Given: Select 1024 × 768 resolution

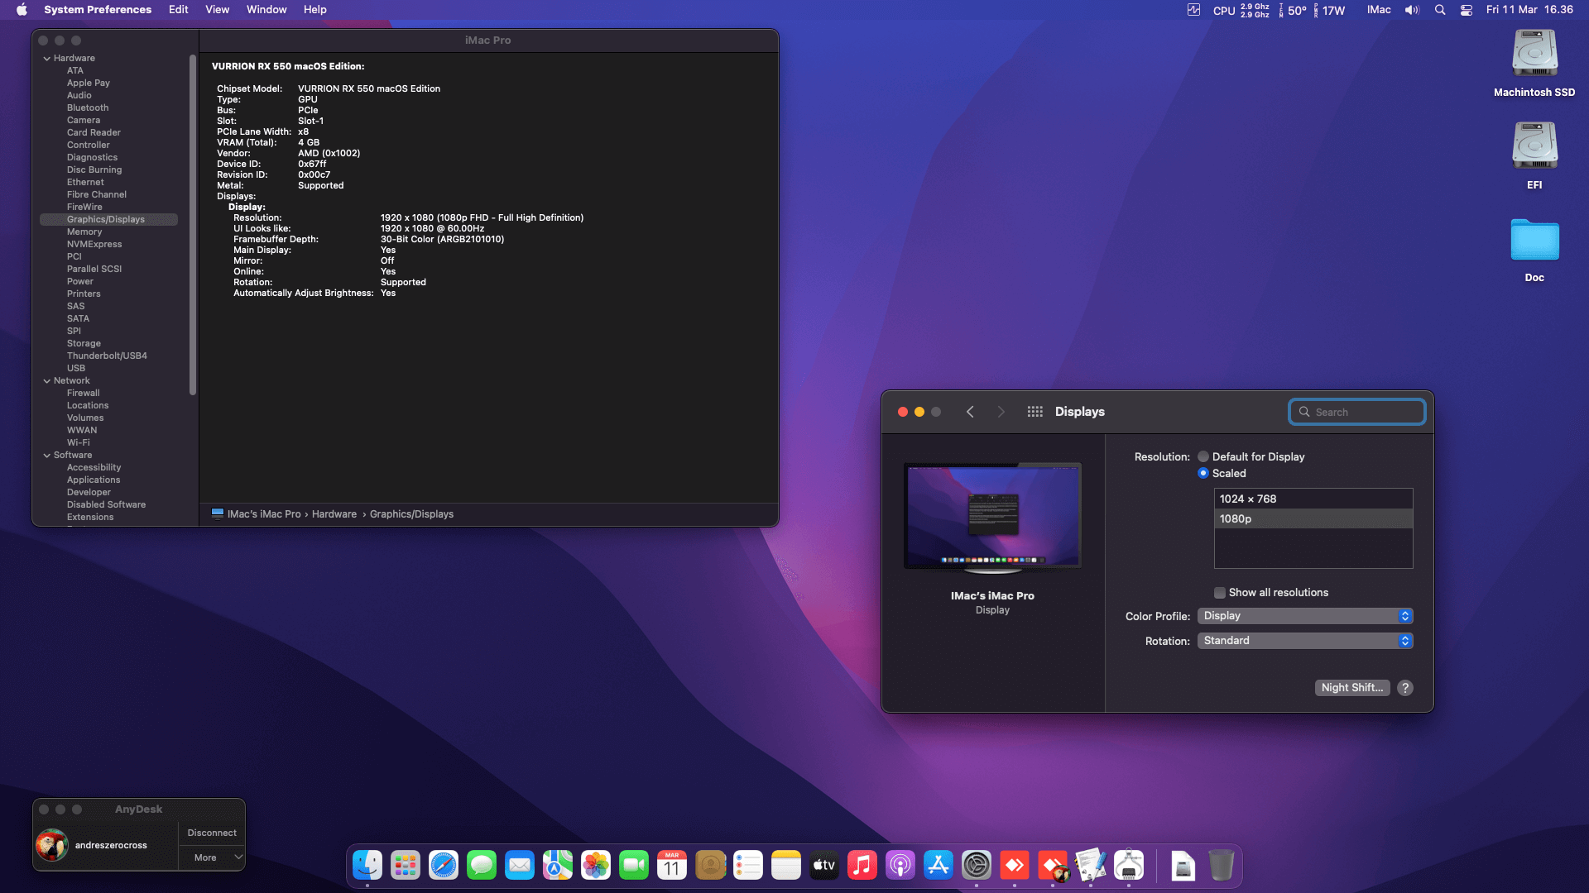Looking at the screenshot, I should (1313, 499).
